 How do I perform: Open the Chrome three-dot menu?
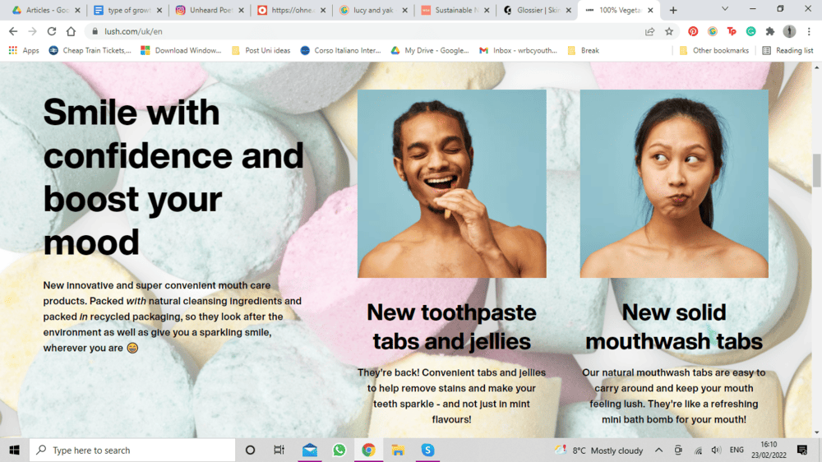click(809, 31)
